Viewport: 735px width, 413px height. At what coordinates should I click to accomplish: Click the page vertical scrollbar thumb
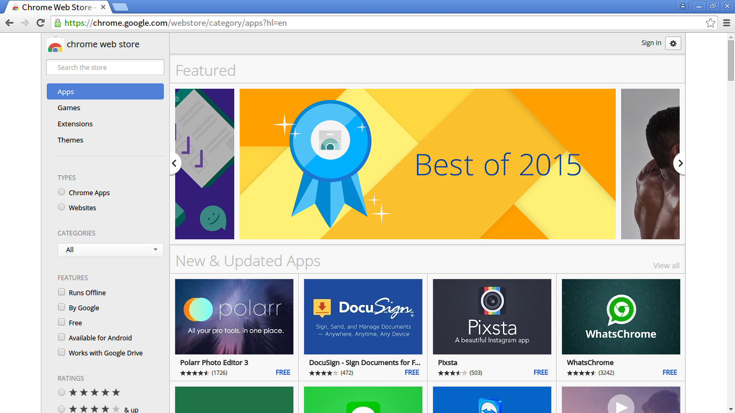coord(731,60)
